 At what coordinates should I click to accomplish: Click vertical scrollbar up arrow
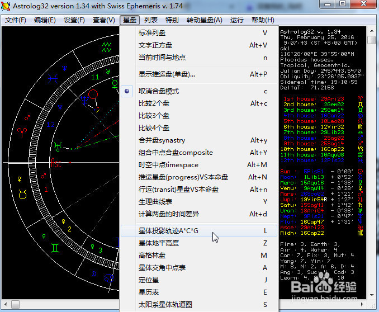(372, 31)
